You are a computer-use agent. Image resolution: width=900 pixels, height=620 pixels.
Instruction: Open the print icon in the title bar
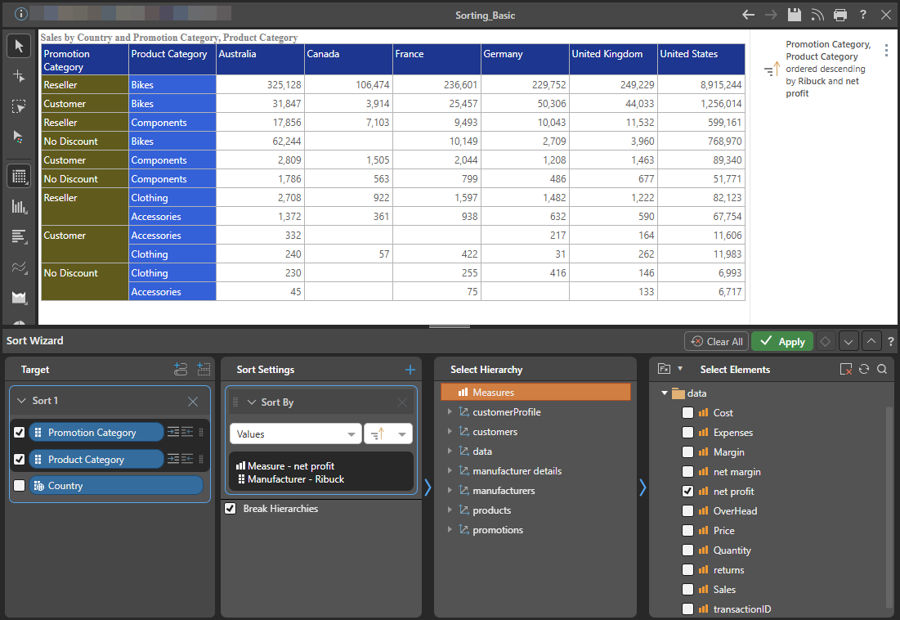tap(840, 14)
